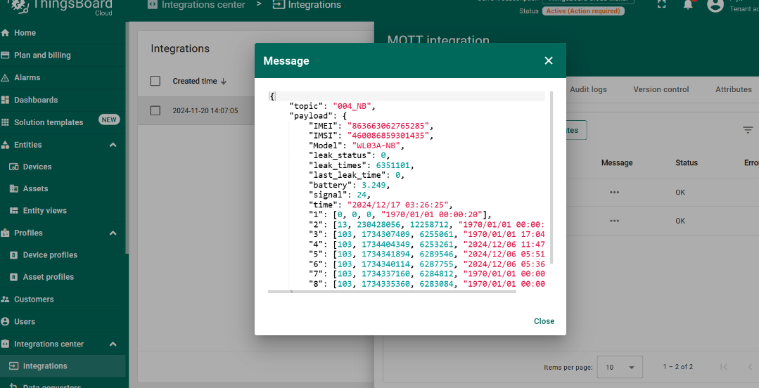Open the user account avatar
This screenshot has height=388, width=759.
pos(715,5)
